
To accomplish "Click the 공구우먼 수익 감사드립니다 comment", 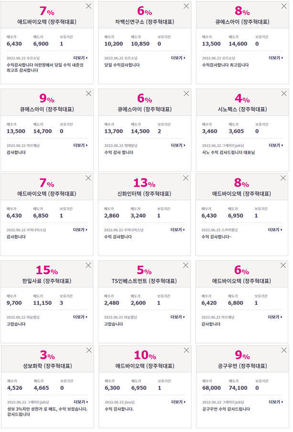I will [x=226, y=409].
